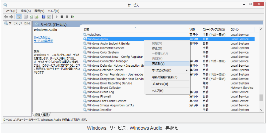Toggle the console tree show/hide icon
The height and width of the screenshot is (133, 266).
coord(19,17)
